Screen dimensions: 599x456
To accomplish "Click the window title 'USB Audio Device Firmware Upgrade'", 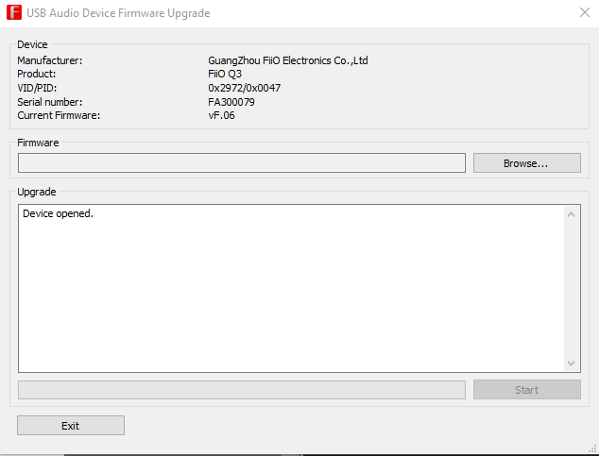I will [x=118, y=13].
